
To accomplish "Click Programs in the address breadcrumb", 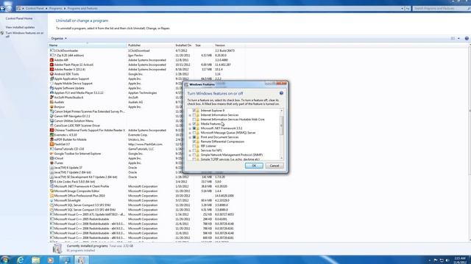I will coord(56,8).
